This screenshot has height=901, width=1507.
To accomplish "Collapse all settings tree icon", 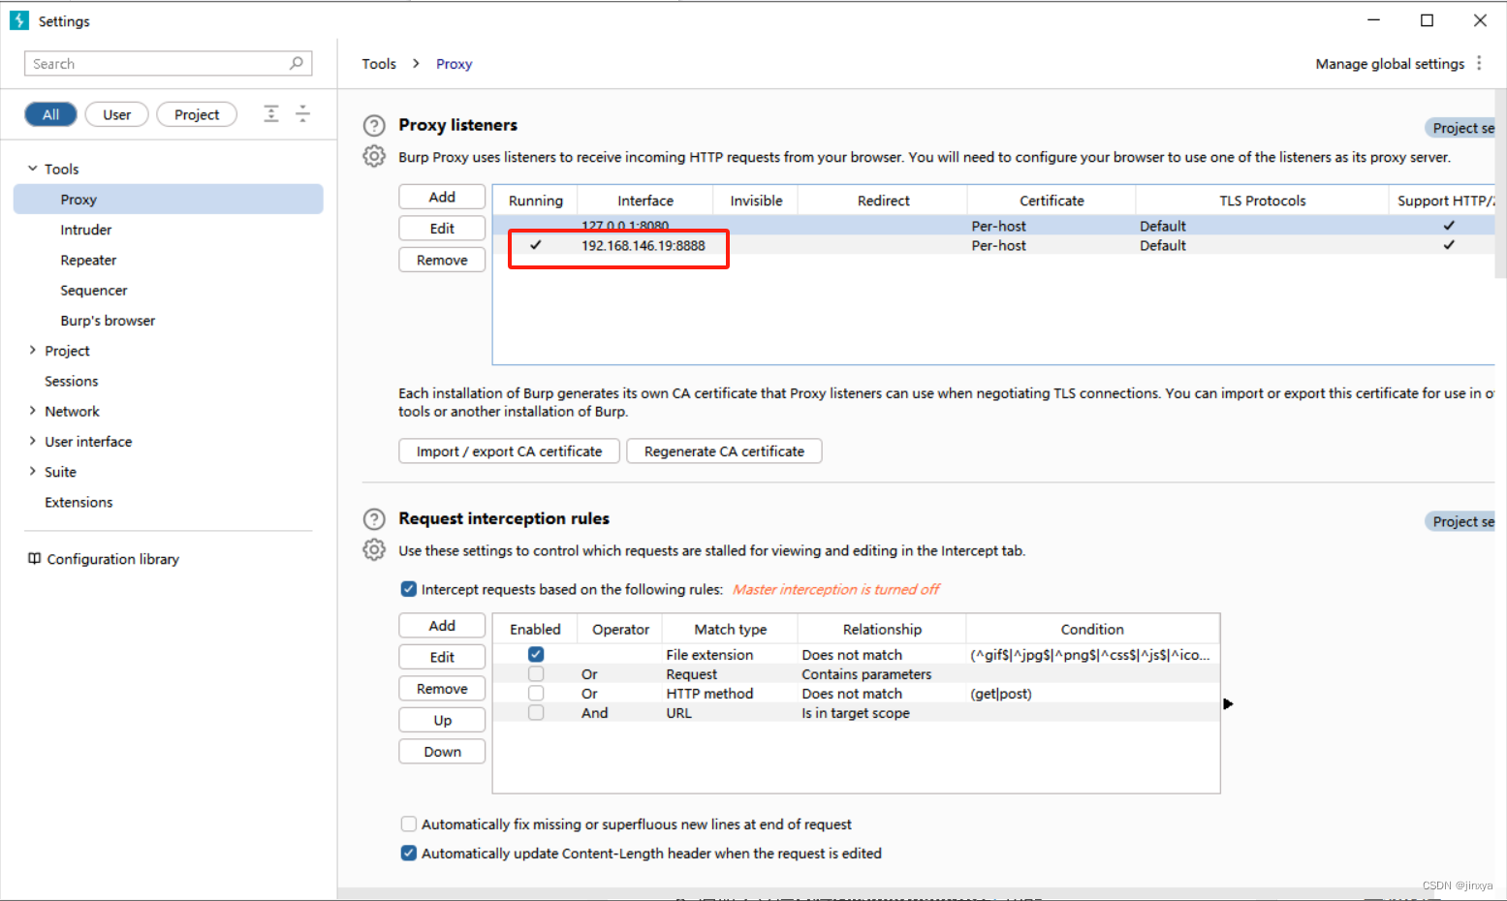I will coord(302,113).
